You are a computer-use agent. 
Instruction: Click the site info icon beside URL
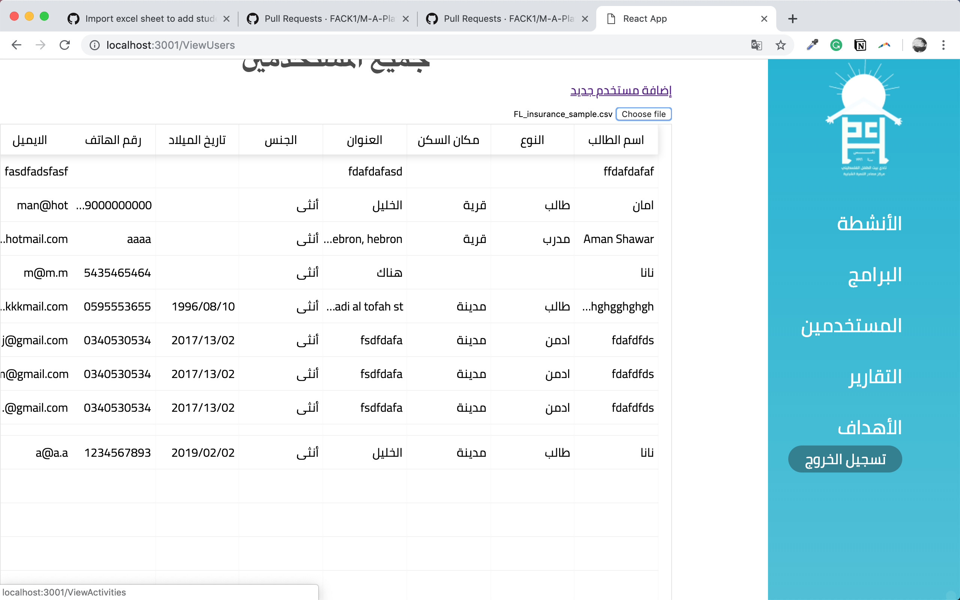click(94, 45)
